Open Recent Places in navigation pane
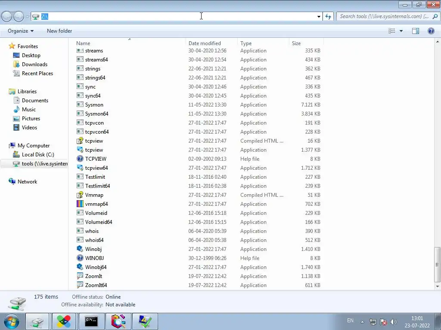 [37, 73]
